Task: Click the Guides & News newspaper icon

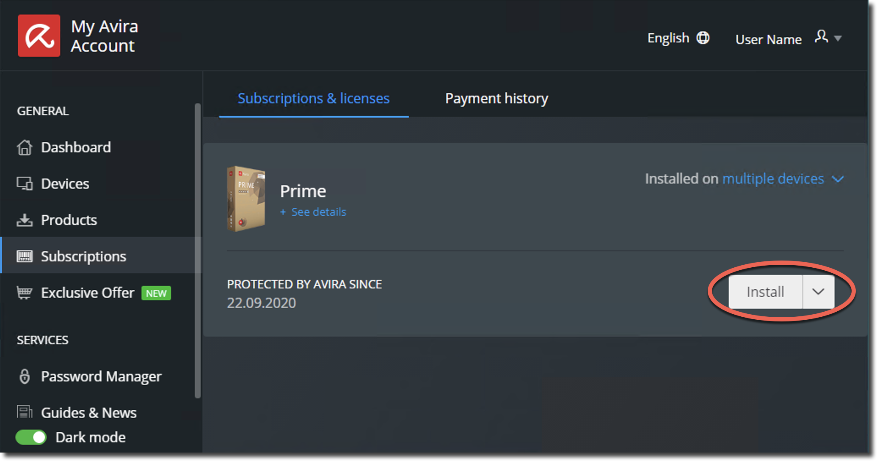Action: (x=25, y=412)
